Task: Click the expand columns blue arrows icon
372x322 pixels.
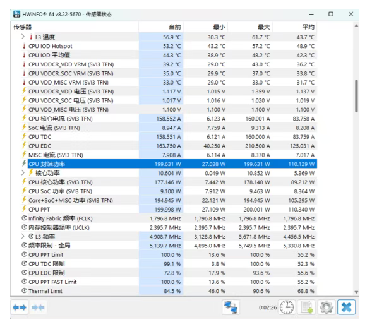Action: pos(20,307)
